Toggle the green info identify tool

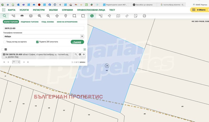[x=92, y=16]
